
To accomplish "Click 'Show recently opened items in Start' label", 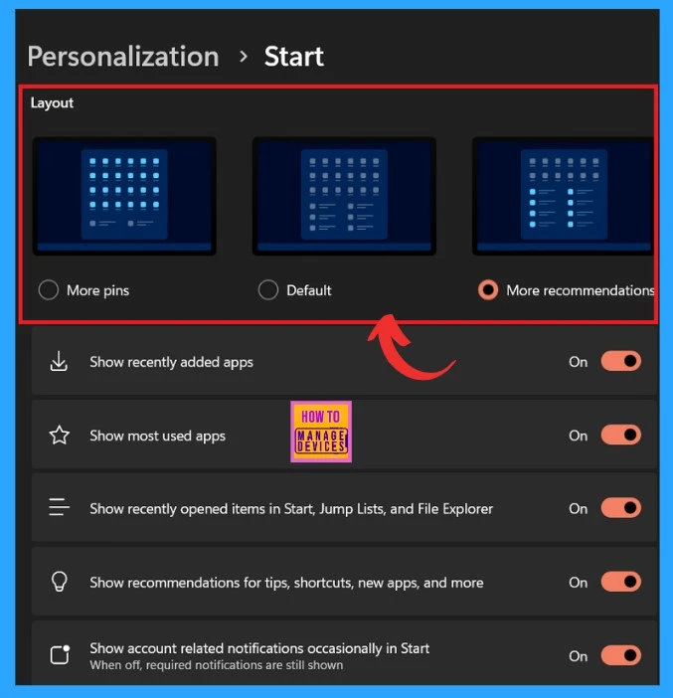I will click(x=291, y=509).
